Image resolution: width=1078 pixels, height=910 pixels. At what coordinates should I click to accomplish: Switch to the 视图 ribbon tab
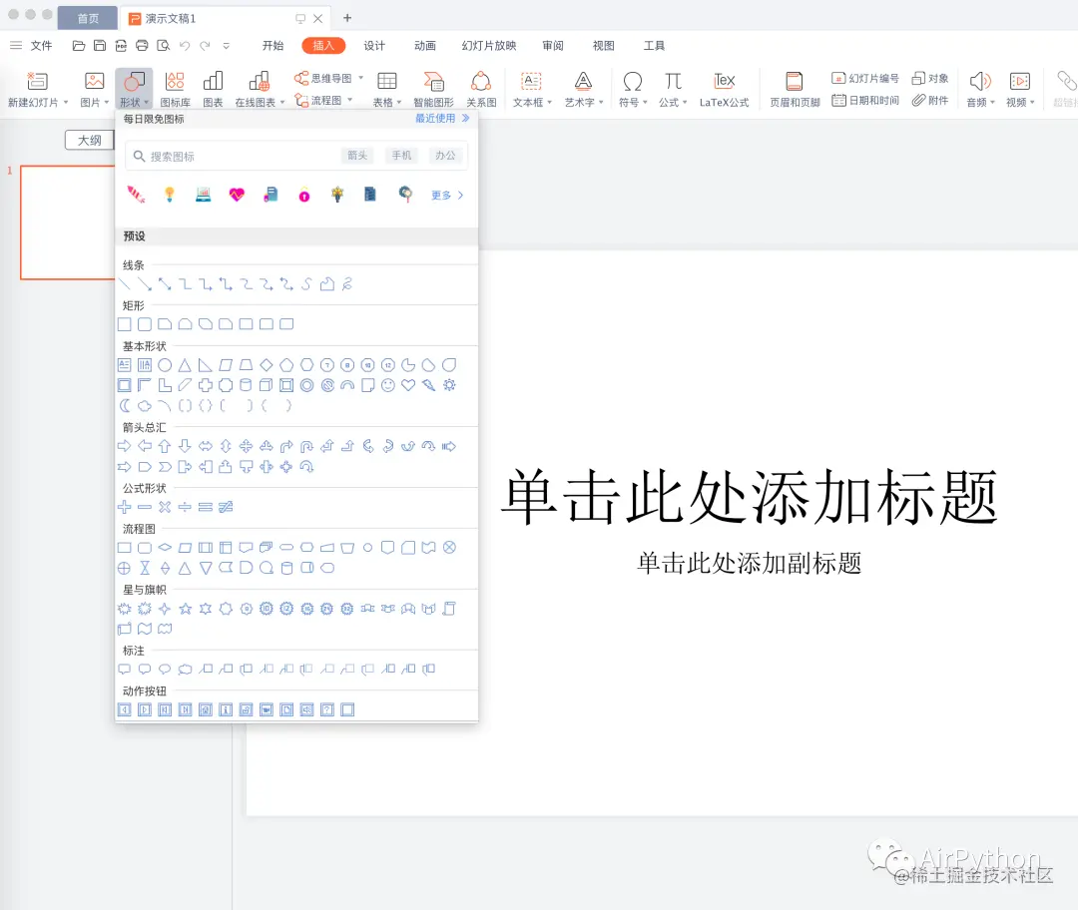(604, 45)
